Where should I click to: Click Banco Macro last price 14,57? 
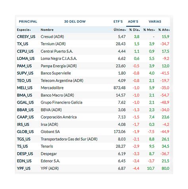(x=121, y=95)
